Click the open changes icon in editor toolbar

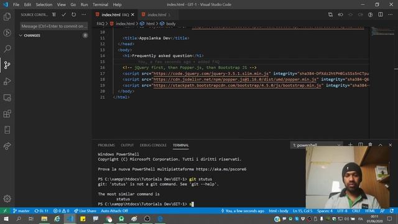click(x=330, y=15)
